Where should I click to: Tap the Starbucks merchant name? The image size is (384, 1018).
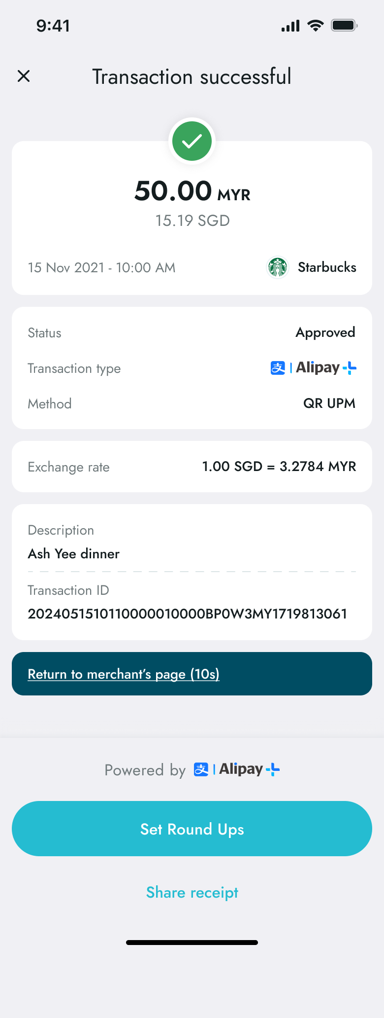point(327,267)
